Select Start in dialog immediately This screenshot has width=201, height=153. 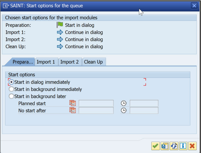point(12,82)
